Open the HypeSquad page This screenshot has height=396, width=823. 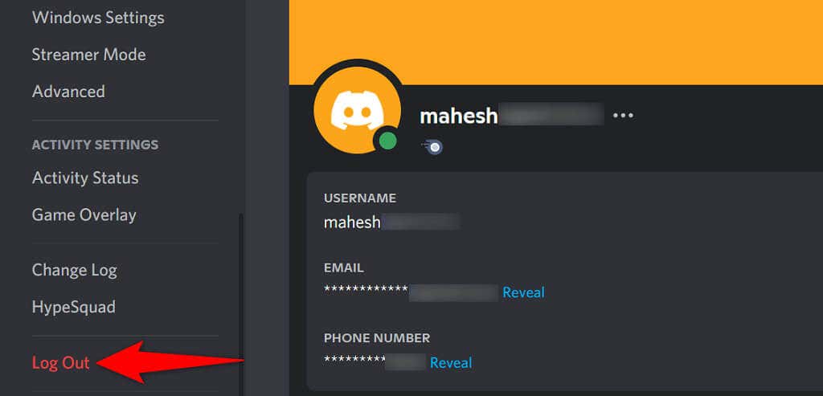pos(73,307)
